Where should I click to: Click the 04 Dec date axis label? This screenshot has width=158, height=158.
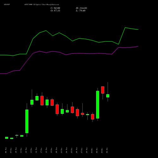107,150
